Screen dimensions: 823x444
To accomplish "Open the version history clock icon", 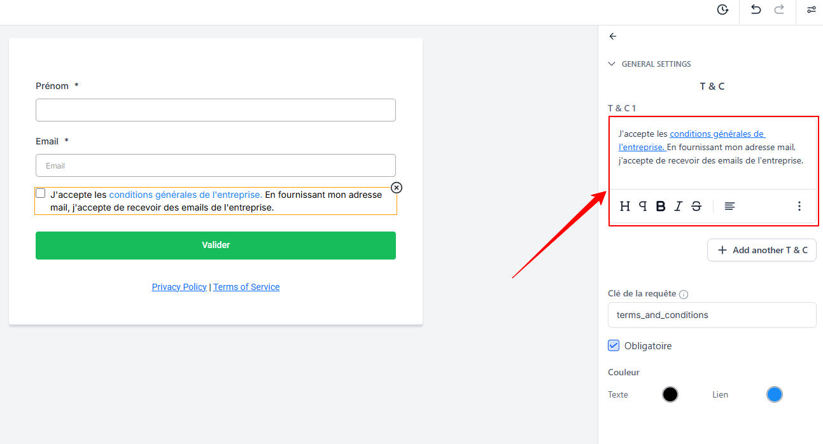I will (722, 10).
